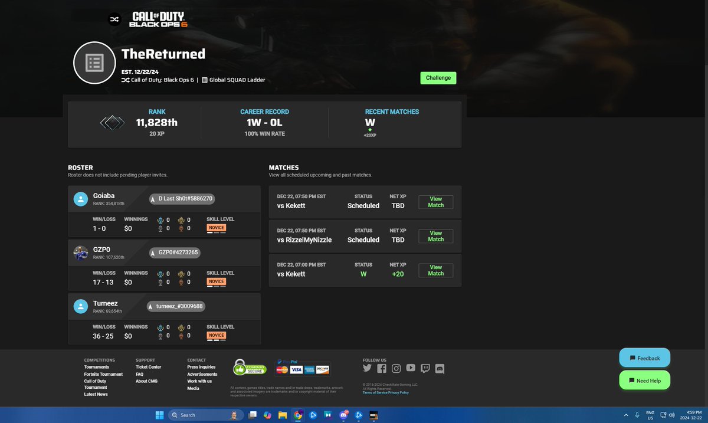Click opponent name RizzelMyNizzle
The height and width of the screenshot is (423, 708).
pos(309,240)
